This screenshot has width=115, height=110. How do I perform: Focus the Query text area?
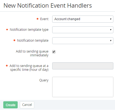point(83,87)
